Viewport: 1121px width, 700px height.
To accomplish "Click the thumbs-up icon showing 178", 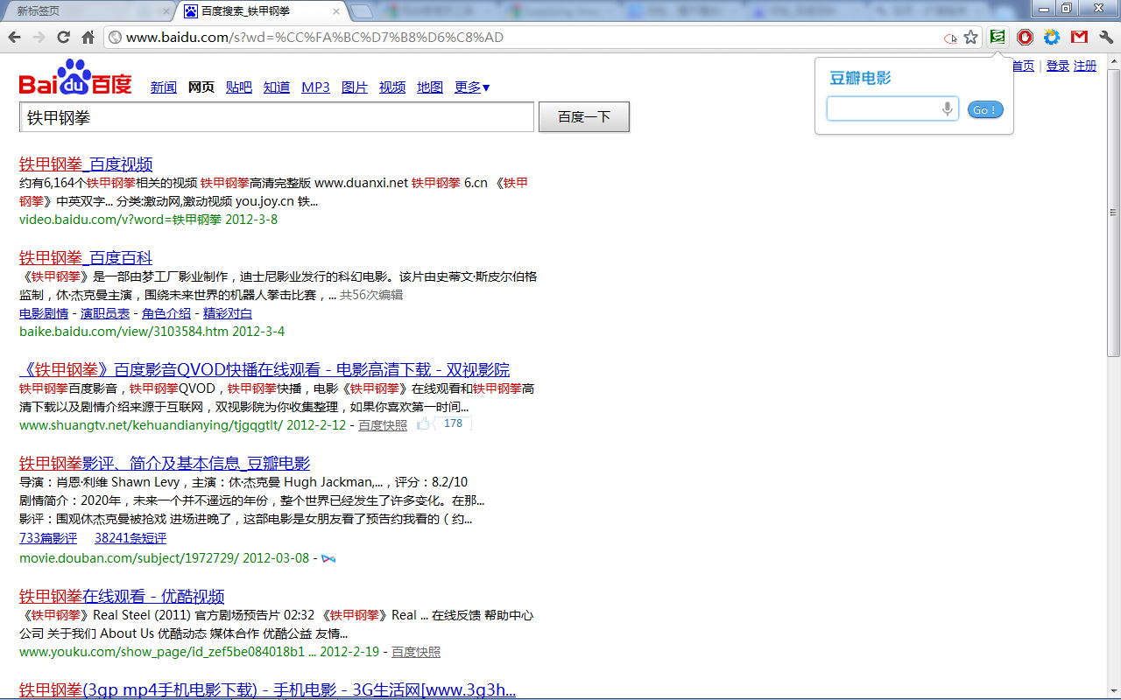I will (424, 424).
